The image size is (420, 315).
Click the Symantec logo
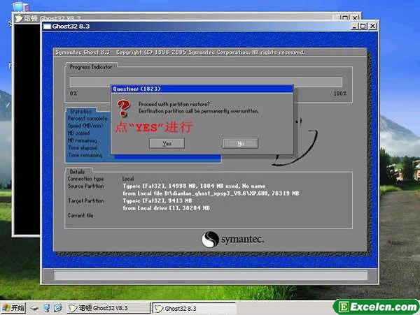[x=232, y=239]
